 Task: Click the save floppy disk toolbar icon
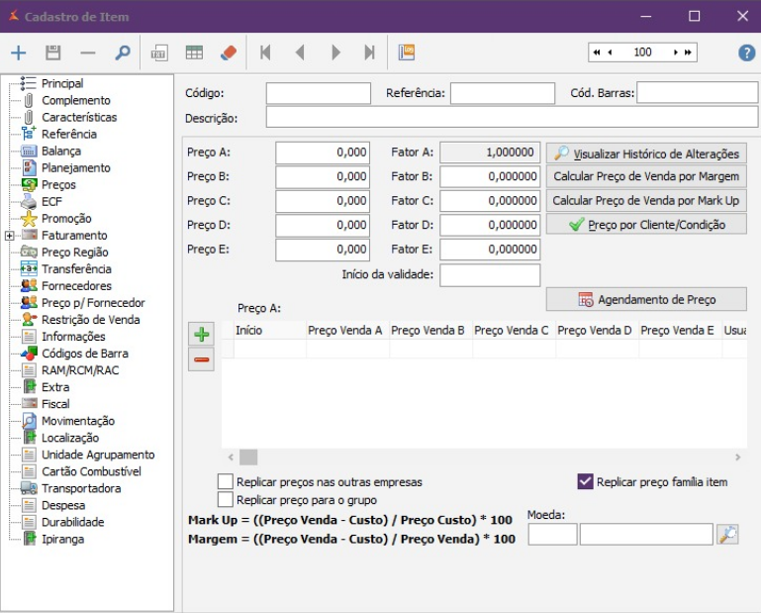(53, 52)
